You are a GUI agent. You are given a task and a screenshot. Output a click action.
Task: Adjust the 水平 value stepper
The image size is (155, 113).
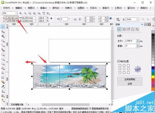click(138, 41)
